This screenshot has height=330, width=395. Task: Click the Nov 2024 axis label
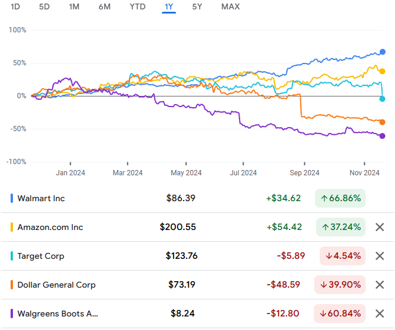(364, 173)
